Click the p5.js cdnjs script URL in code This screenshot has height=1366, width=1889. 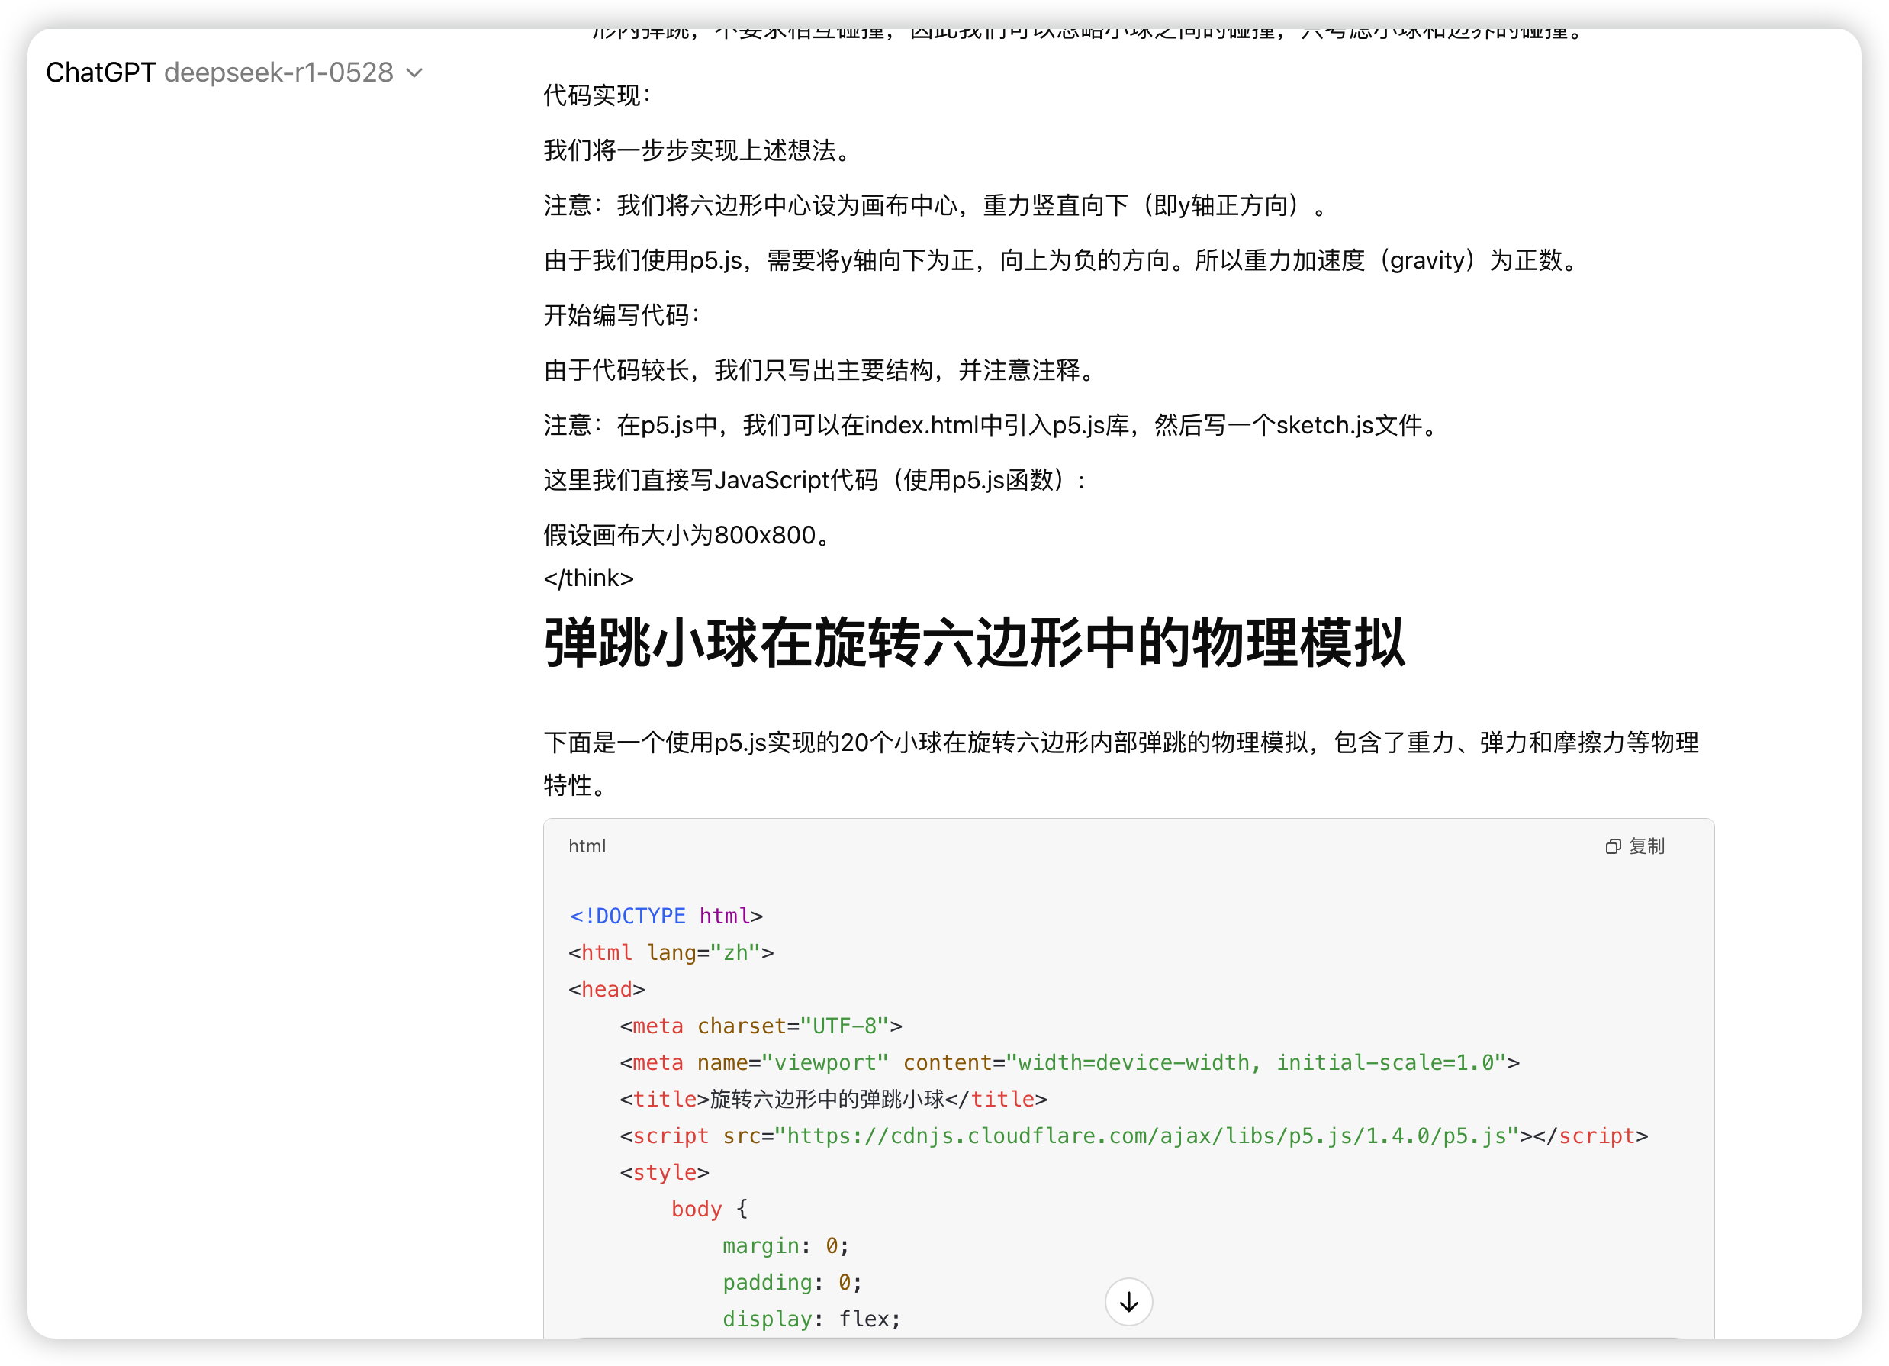1147,1136
